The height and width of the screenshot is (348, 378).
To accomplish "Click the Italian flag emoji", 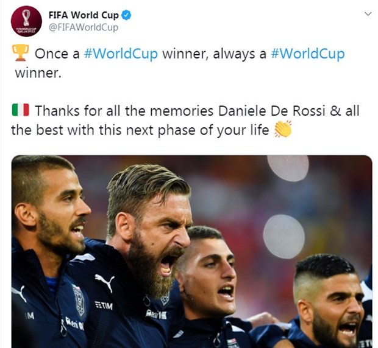I will click(21, 110).
